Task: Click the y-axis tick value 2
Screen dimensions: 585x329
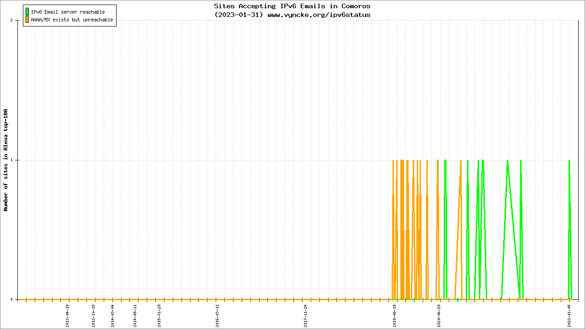Action: point(17,20)
